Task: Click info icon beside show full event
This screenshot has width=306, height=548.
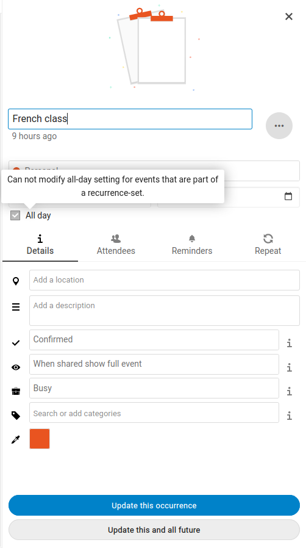Action: (x=290, y=367)
